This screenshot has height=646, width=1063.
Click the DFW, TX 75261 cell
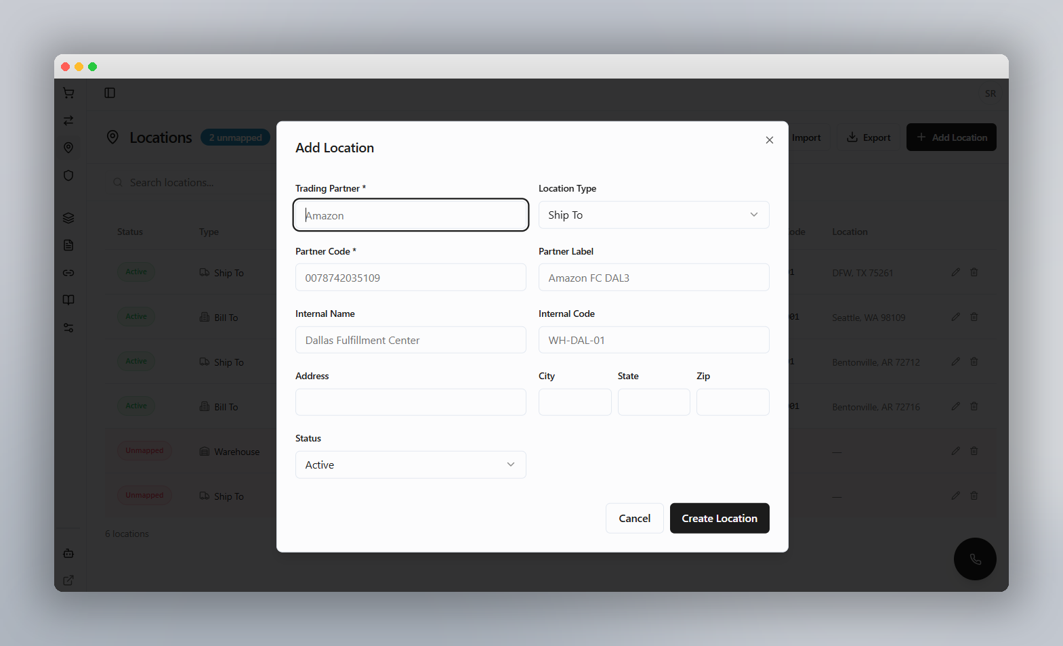[x=862, y=273]
